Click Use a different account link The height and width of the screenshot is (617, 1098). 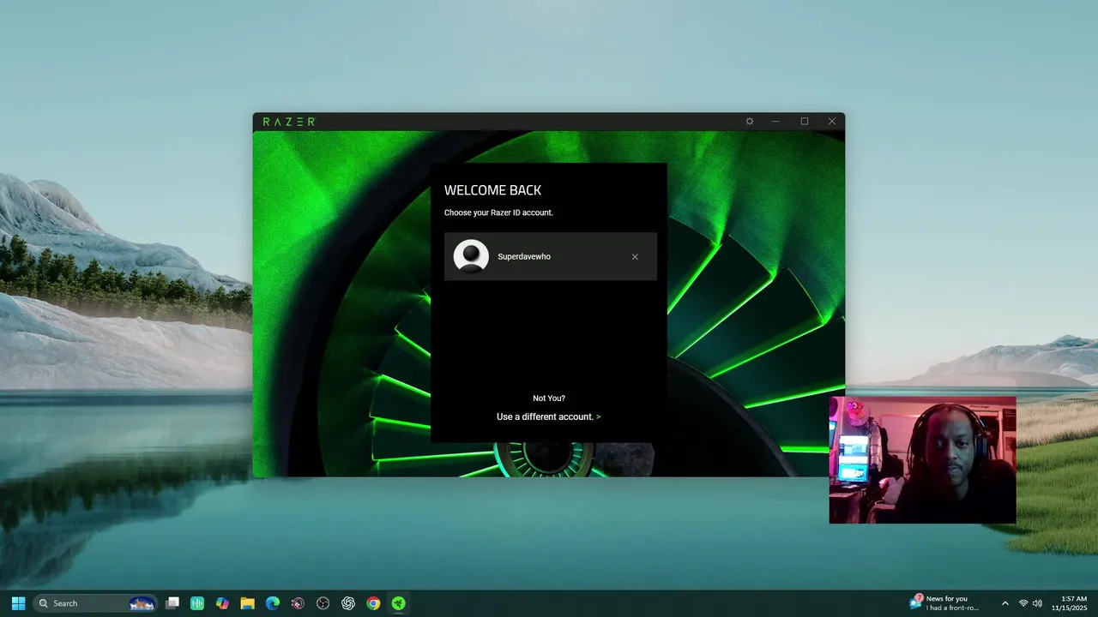[x=549, y=416]
